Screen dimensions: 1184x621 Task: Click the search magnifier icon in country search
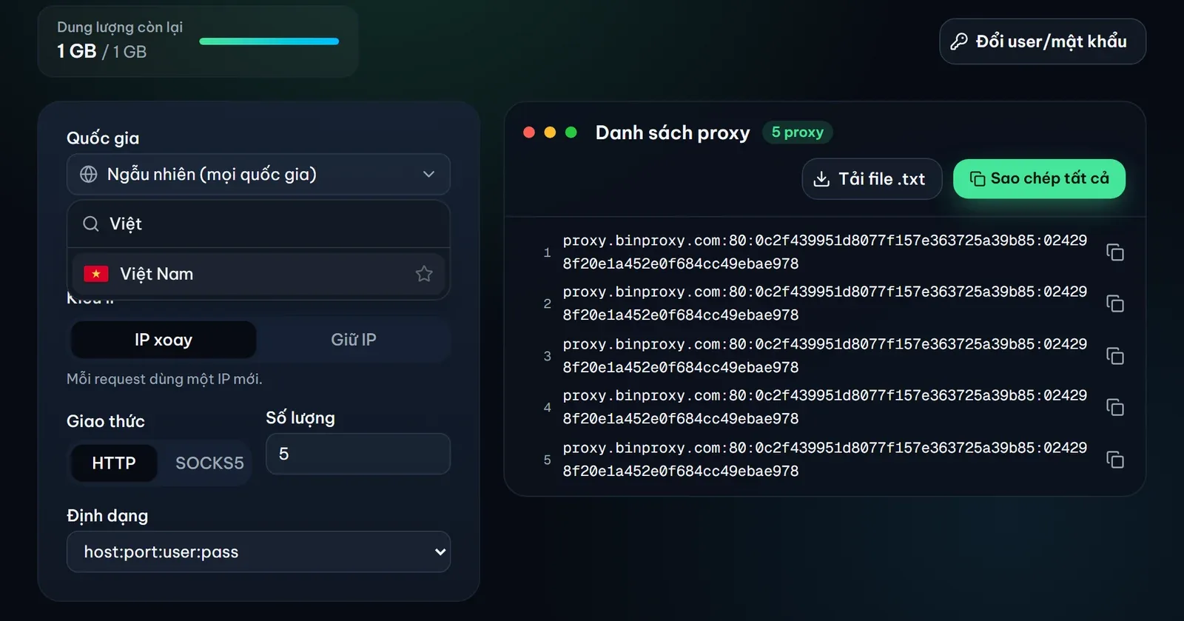point(91,224)
